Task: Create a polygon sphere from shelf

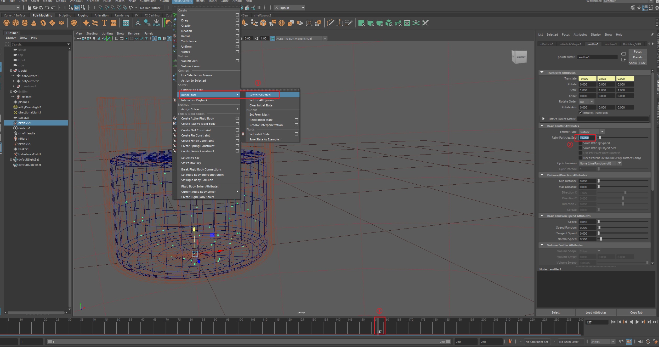Action: [x=7, y=23]
